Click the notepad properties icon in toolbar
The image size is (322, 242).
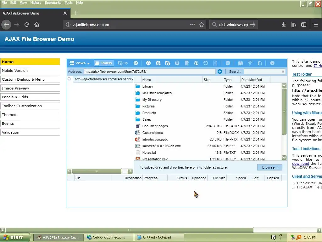215,63
